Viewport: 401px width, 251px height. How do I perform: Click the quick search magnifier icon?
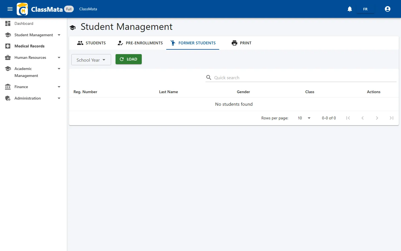[x=209, y=77]
